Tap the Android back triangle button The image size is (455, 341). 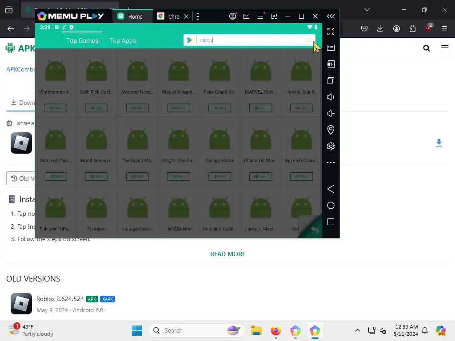(x=331, y=189)
